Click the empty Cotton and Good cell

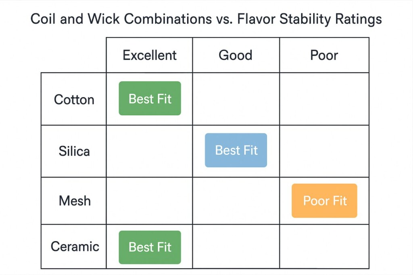pyautogui.click(x=236, y=99)
